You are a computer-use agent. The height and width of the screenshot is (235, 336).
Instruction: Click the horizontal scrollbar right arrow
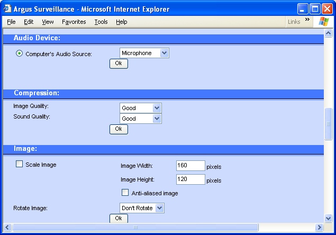pyautogui.click(x=319, y=227)
